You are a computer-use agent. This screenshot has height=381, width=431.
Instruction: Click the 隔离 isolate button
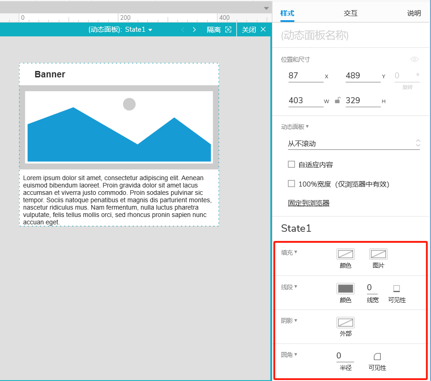(219, 29)
